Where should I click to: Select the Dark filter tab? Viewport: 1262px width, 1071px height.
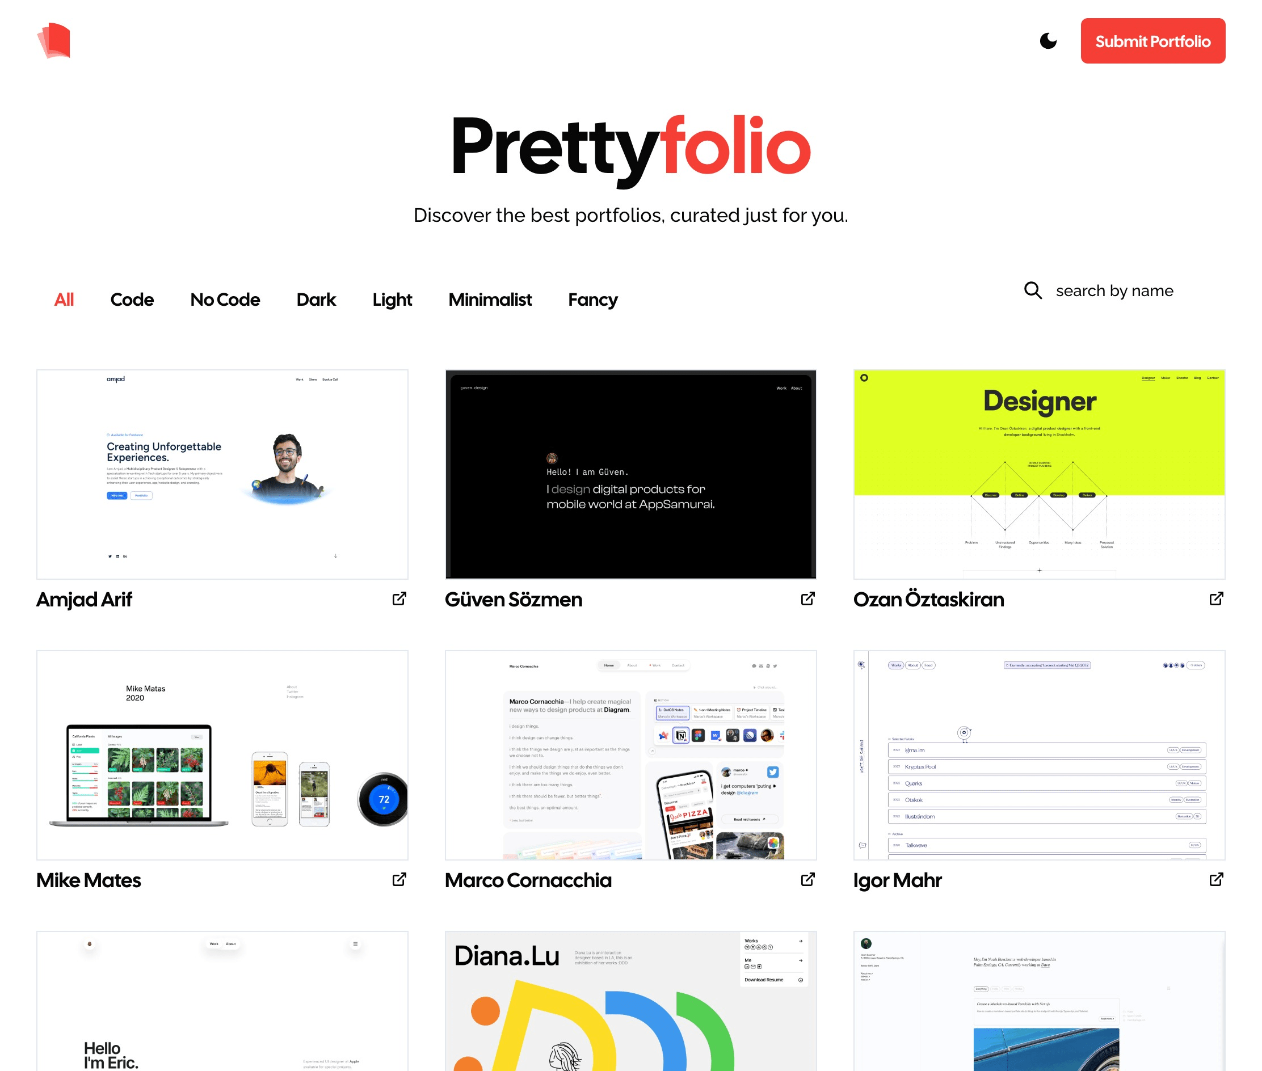[x=315, y=298]
